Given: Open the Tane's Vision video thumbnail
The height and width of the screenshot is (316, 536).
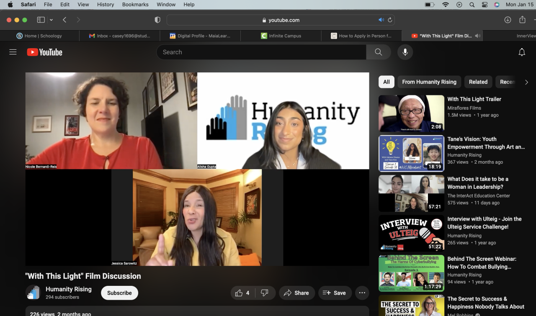Looking at the screenshot, I should [411, 154].
